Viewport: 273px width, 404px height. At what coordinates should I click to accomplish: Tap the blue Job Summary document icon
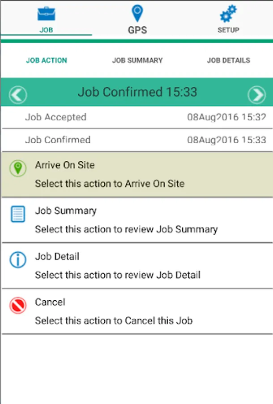point(17,214)
